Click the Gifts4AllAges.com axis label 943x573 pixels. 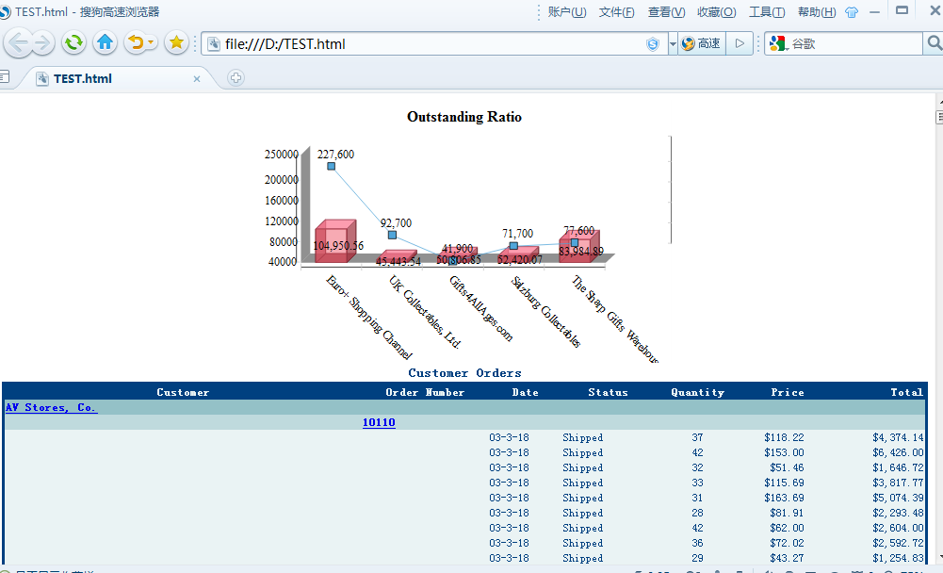(481, 308)
